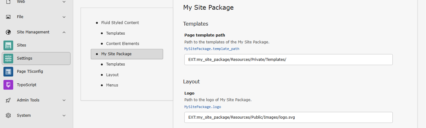Select My Site Package category

127,54
